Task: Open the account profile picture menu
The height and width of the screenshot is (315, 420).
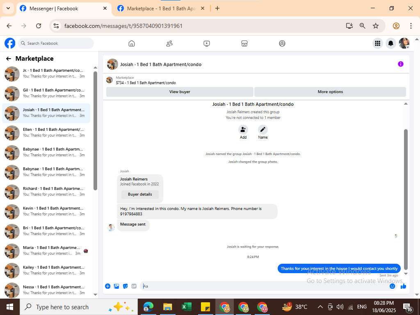Action: click(x=404, y=43)
